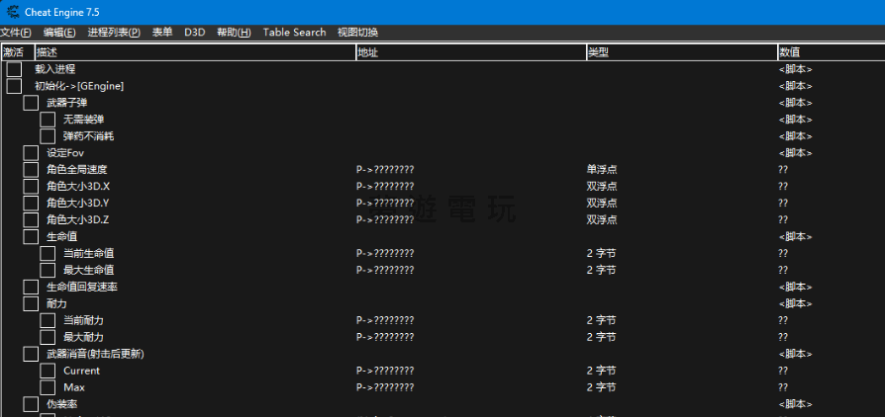Image resolution: width=885 pixels, height=417 pixels.
Task: Open the Table Search menu
Action: 295,33
